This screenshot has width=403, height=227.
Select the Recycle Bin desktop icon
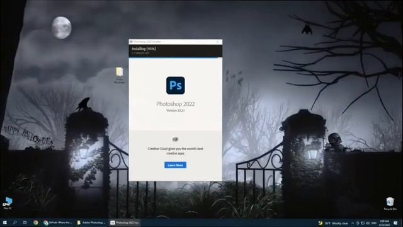coord(390,204)
